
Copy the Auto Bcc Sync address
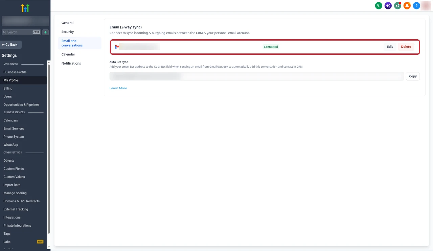413,76
